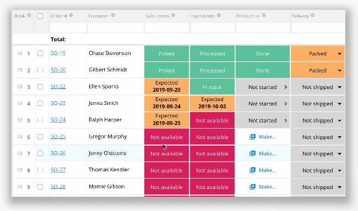Screen dimensions: 358x211
Task: Click Not available ingredients for Ralph Harper
Action: tap(213, 120)
